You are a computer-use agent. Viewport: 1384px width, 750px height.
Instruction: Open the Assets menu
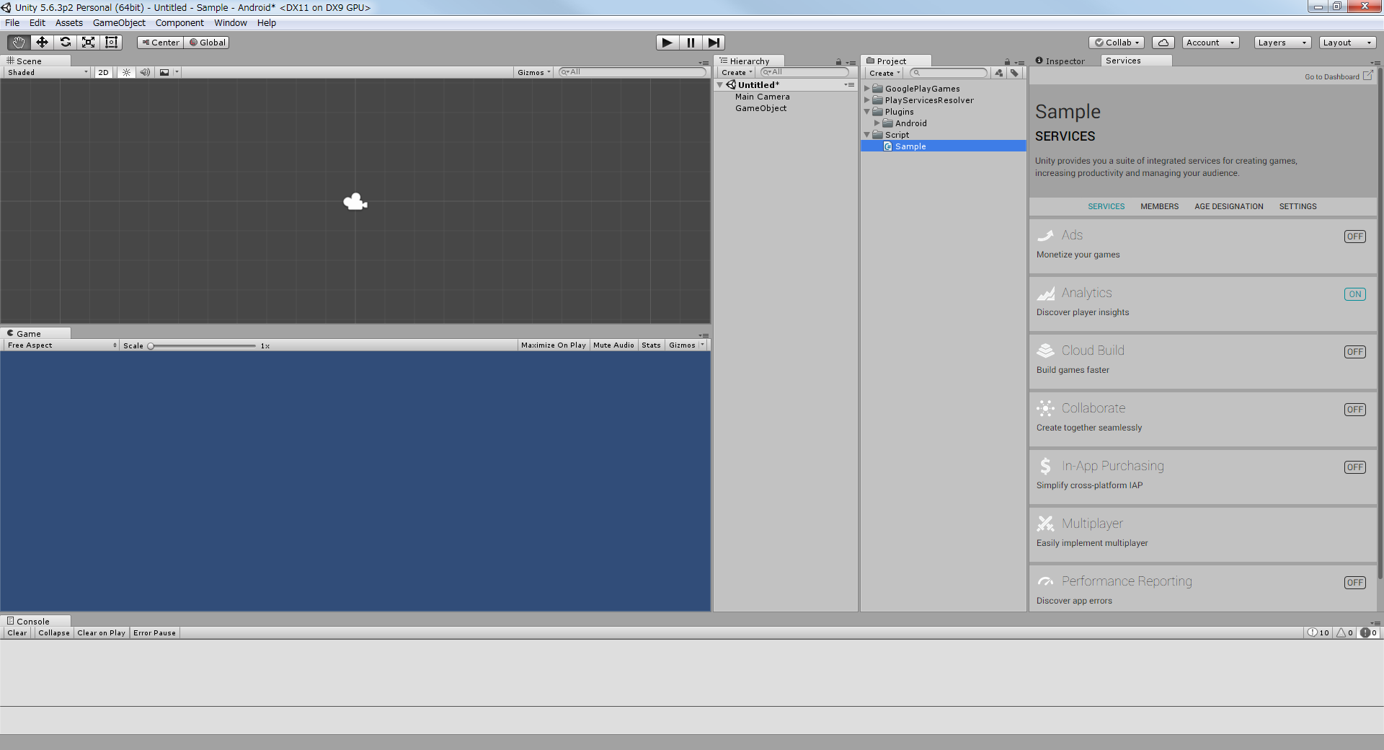click(69, 22)
